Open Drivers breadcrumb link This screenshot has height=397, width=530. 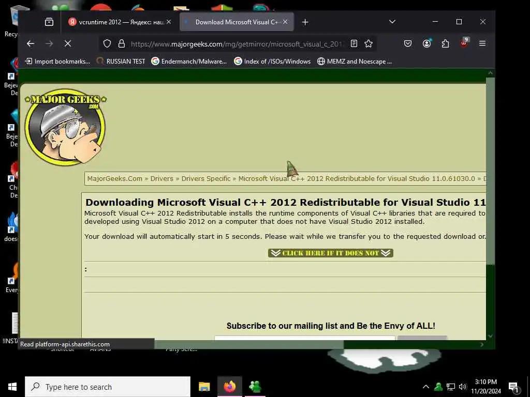pos(161,178)
